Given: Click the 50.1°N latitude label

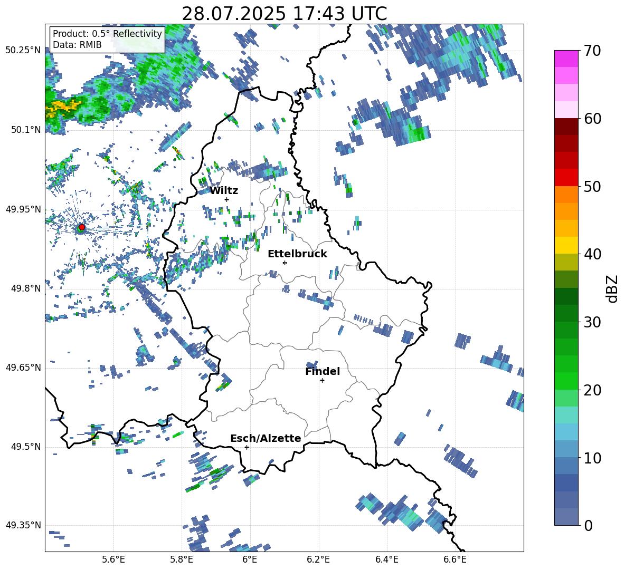Looking at the screenshot, I should coord(26,130).
